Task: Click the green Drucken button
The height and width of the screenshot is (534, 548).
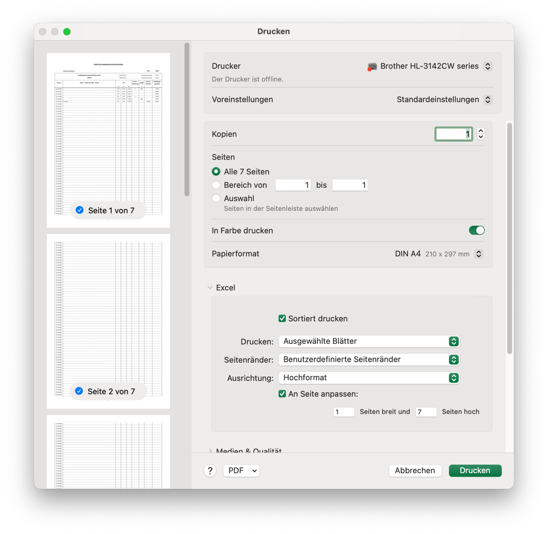Action: point(475,471)
